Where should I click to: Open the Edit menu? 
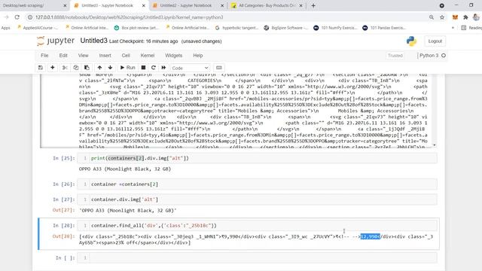[x=63, y=55]
